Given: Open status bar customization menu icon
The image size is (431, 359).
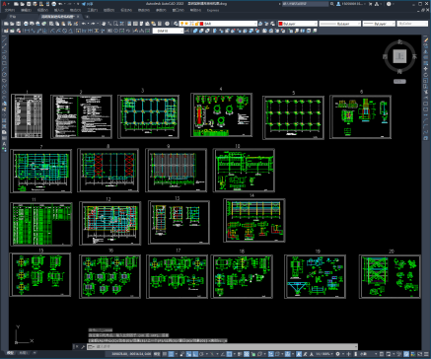Looking at the screenshot, I should pos(425,354).
